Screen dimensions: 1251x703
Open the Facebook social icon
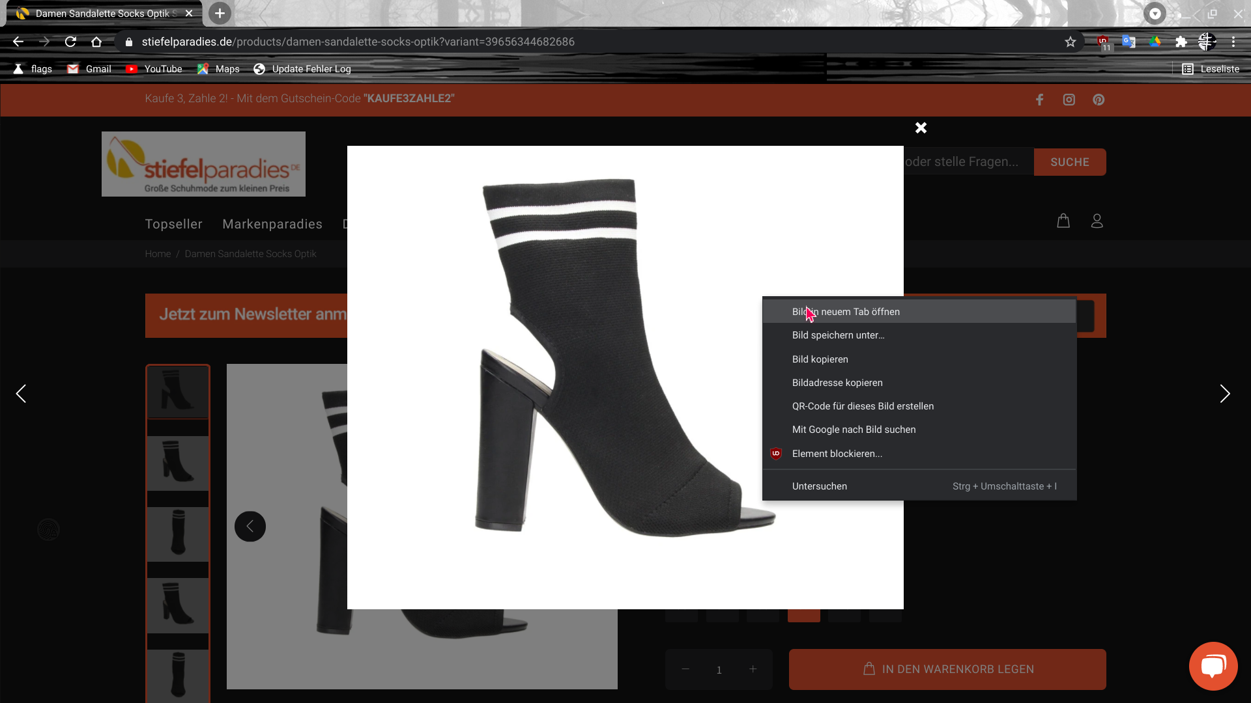tap(1039, 100)
